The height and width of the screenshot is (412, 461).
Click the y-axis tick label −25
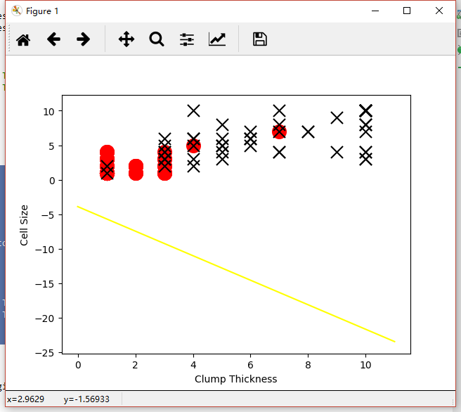(x=45, y=353)
